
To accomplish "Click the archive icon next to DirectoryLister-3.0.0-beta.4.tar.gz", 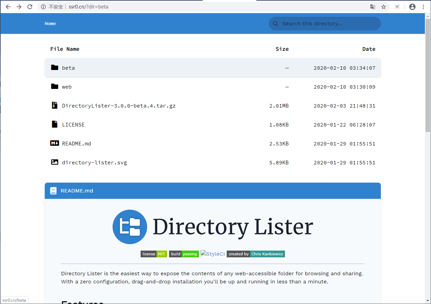I will [55, 105].
